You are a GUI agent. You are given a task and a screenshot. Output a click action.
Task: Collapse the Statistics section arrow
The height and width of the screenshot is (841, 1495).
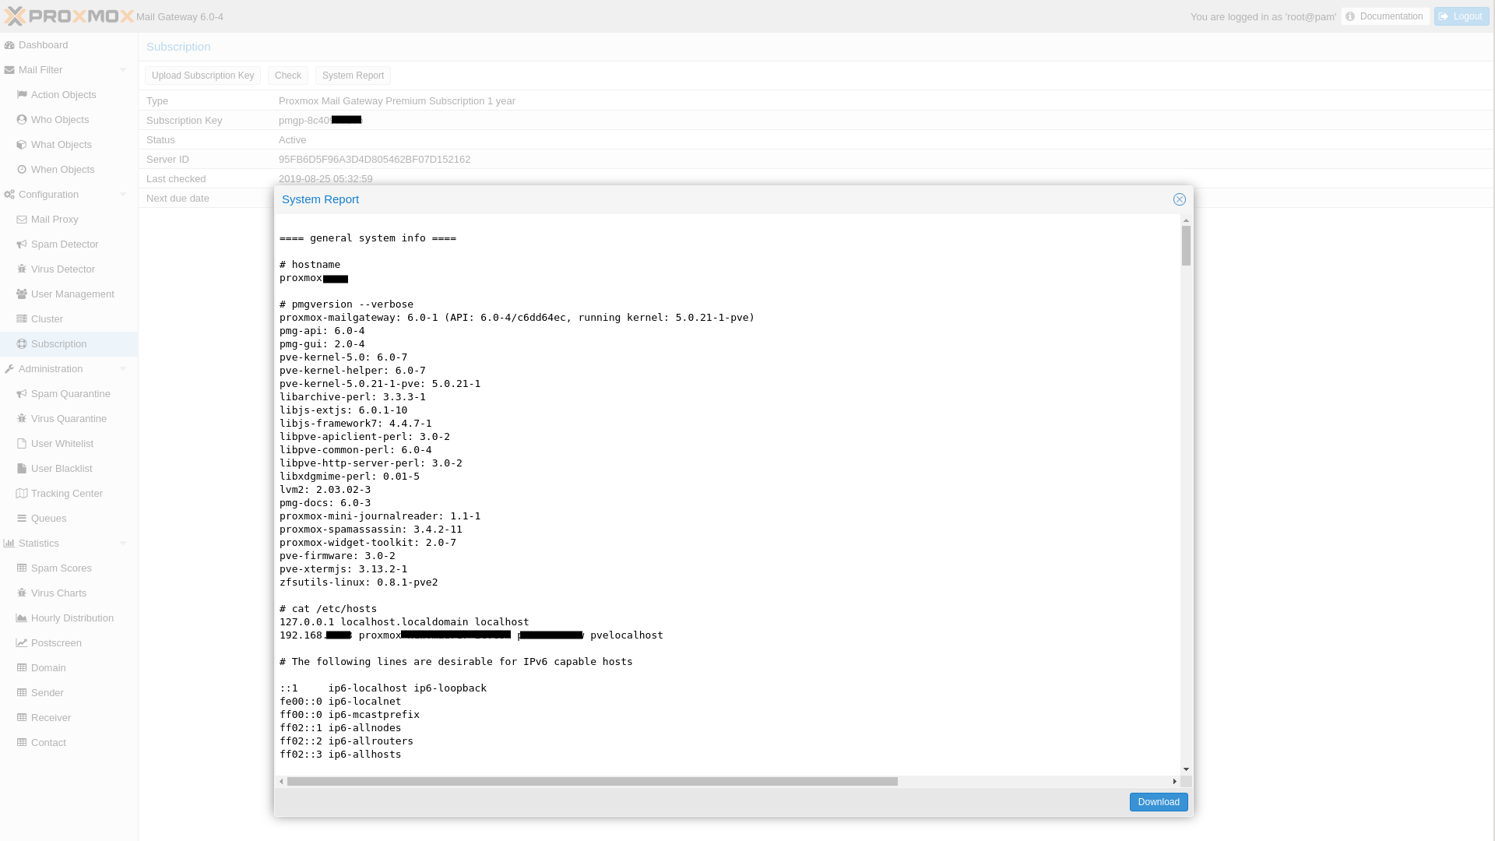click(123, 544)
